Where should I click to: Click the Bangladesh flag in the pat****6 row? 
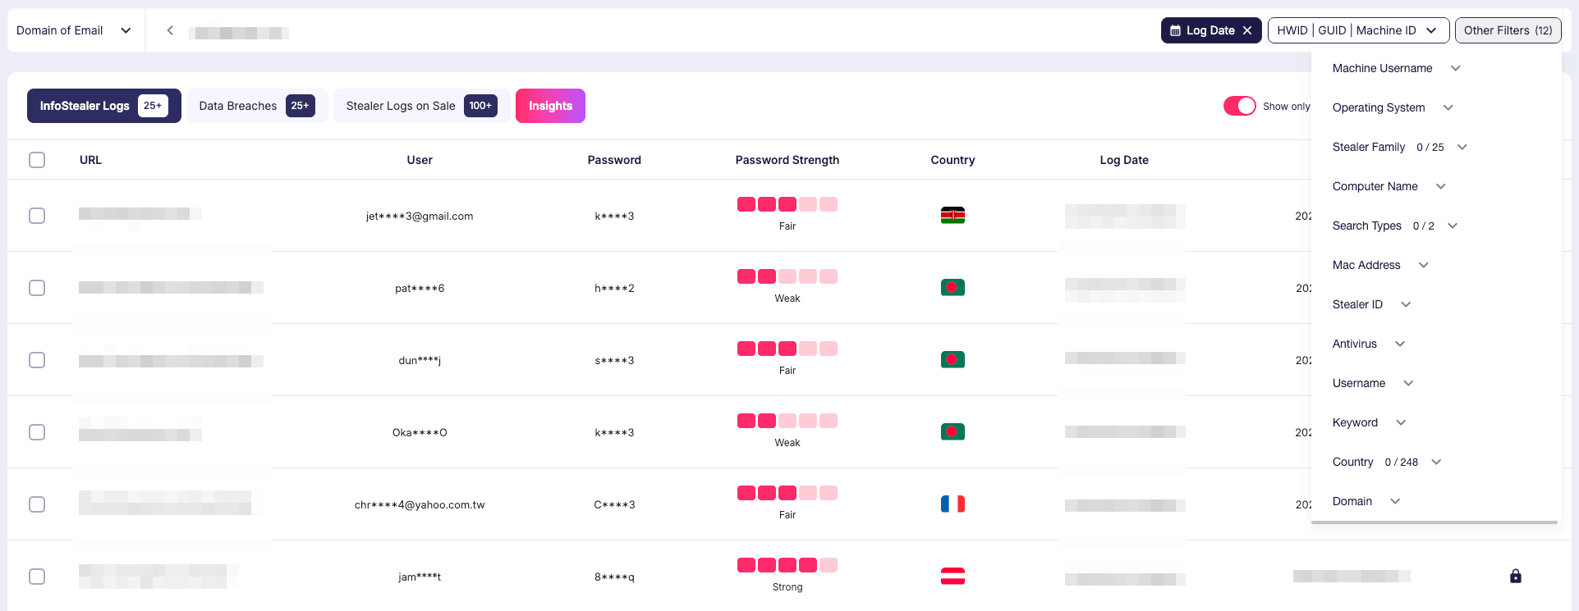[x=952, y=288]
